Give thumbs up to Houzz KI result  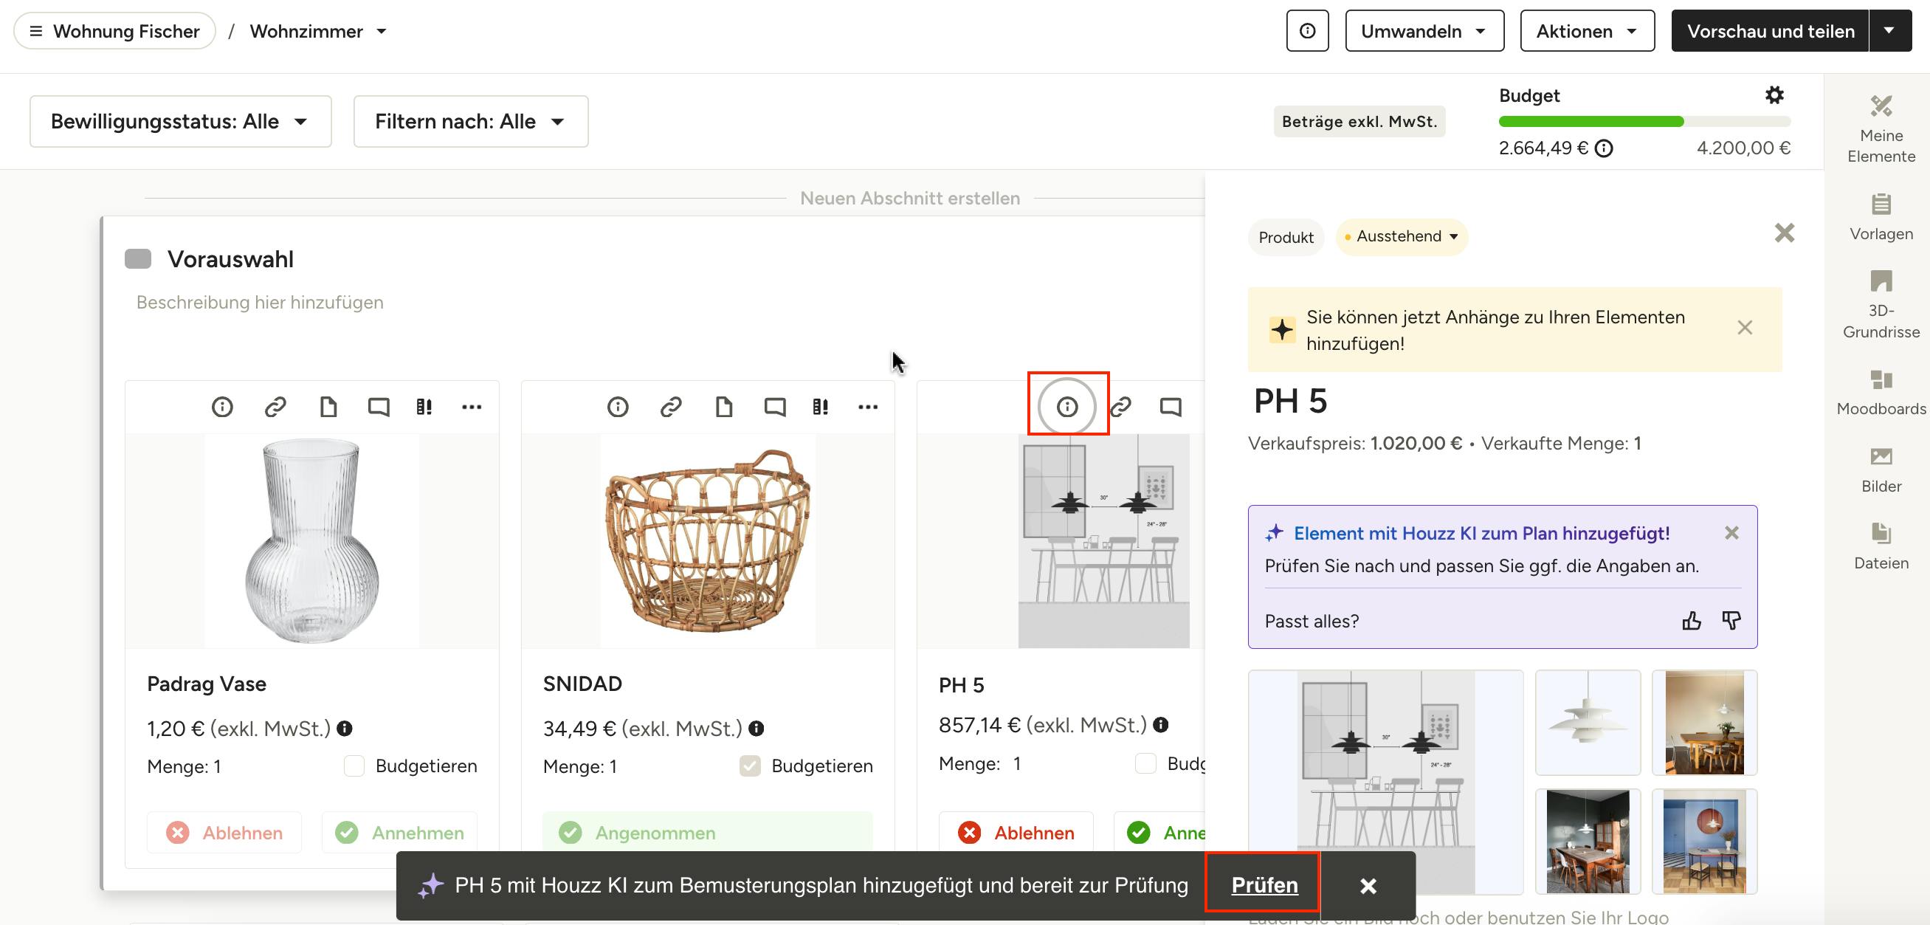[1691, 621]
